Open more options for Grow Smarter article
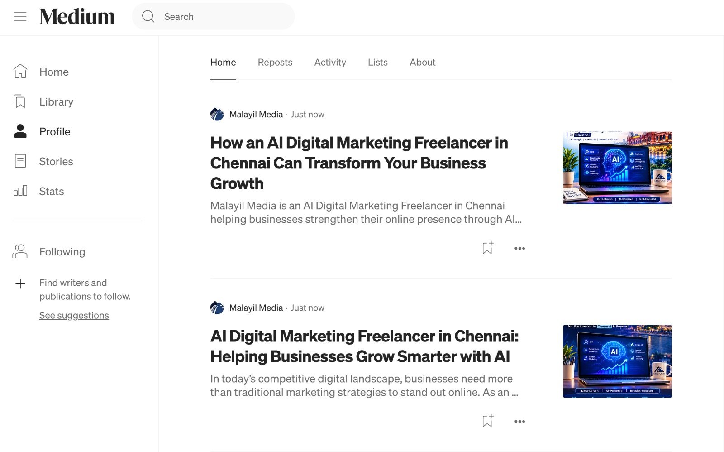The height and width of the screenshot is (452, 724). [x=519, y=421]
